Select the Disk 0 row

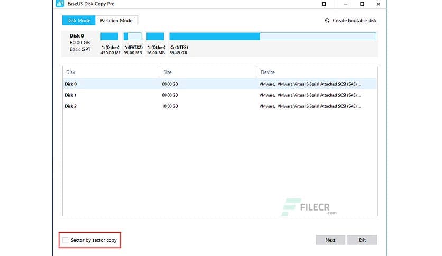click(x=220, y=84)
